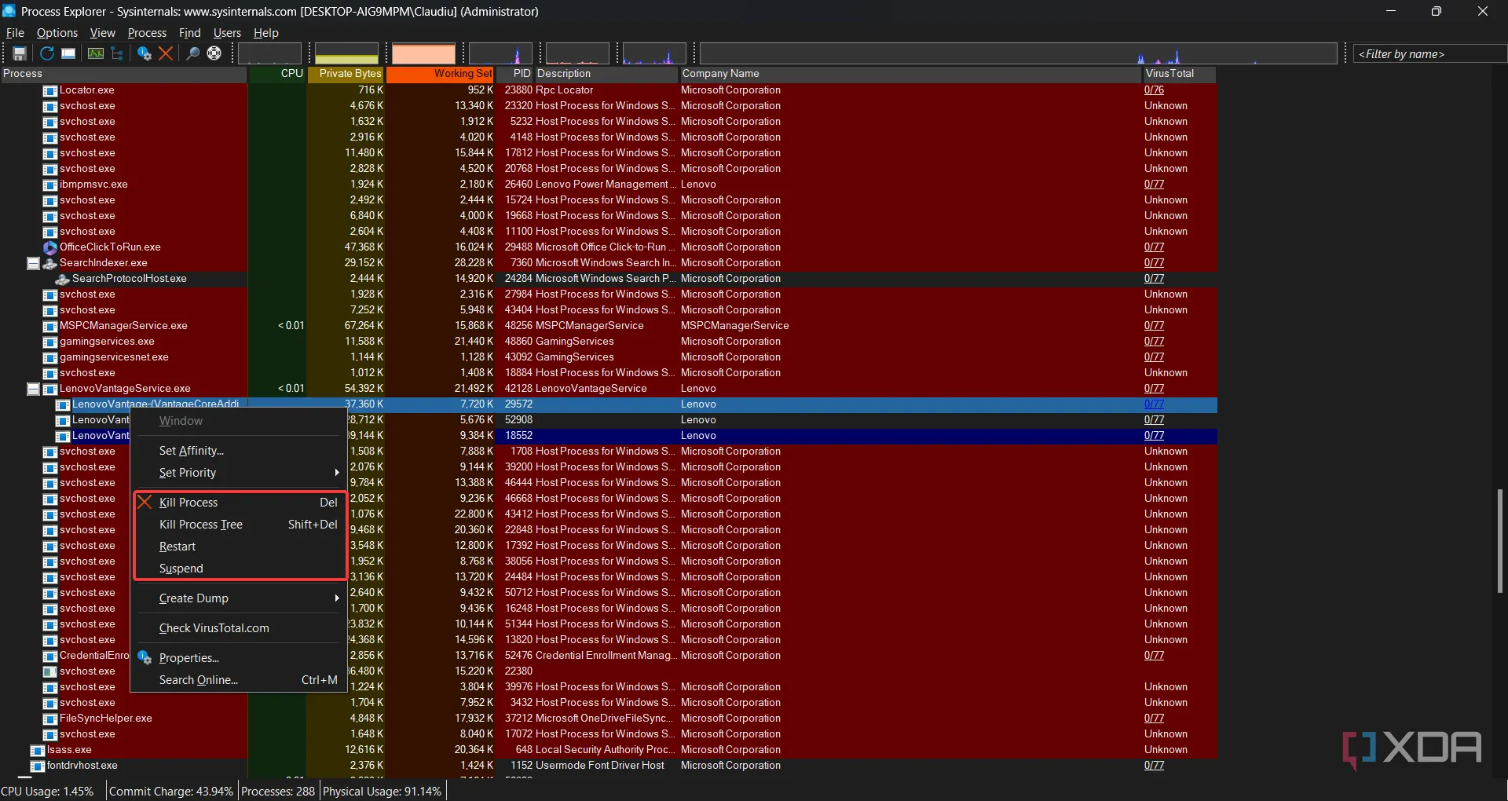
Task: Click the vertical scrollbar thumb of the process list
Action: pos(1500,541)
